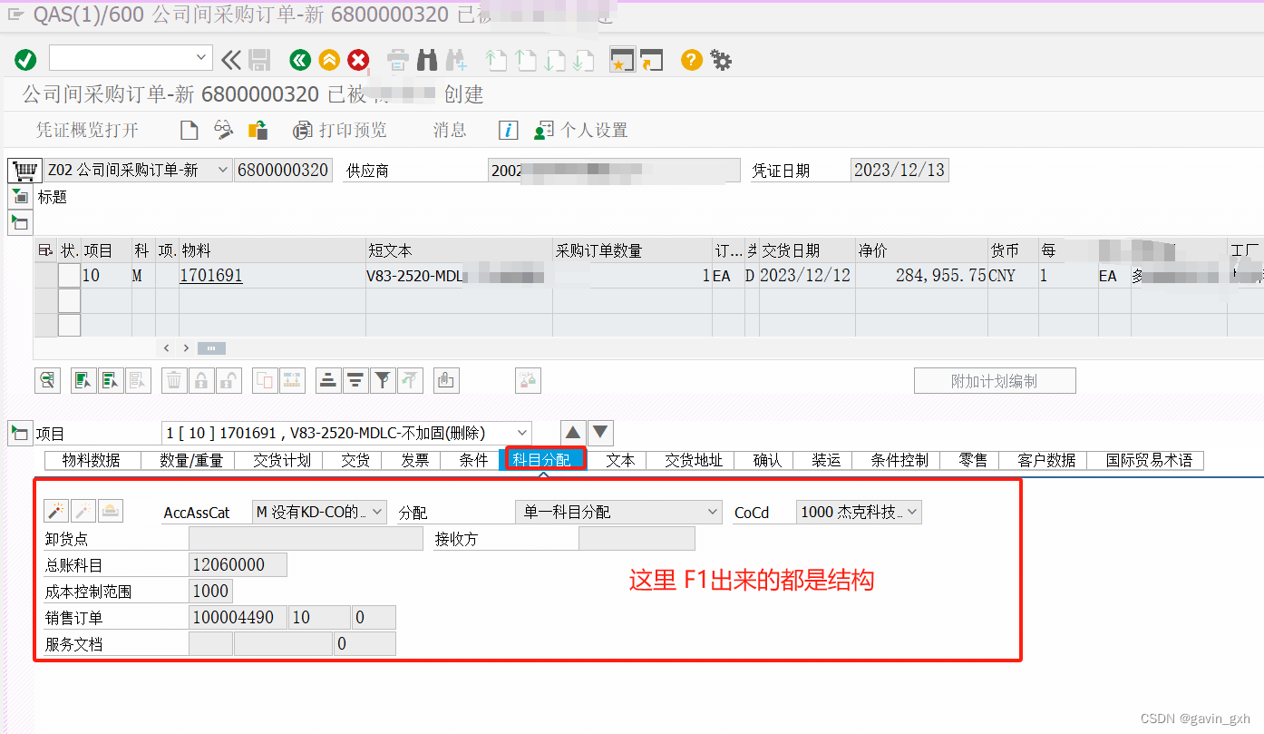Viewport: 1264px width, 734px height.
Task: Click the blue info (i) icon
Action: coord(508,130)
